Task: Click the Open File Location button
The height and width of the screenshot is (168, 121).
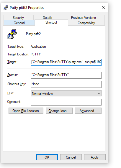Action: (26, 111)
